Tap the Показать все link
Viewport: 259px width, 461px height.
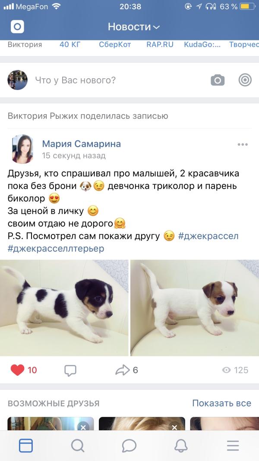click(222, 403)
